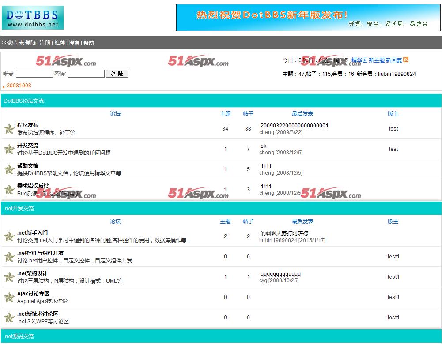
Task: Open the .net新技术讨论区 forum
Action: [38, 314]
